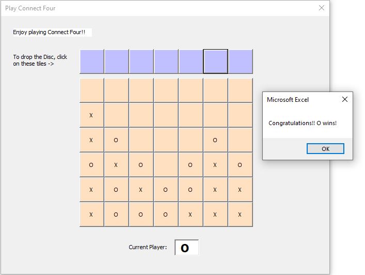
Task: Drop a disc in the seventh column tile
Action: (x=241, y=62)
